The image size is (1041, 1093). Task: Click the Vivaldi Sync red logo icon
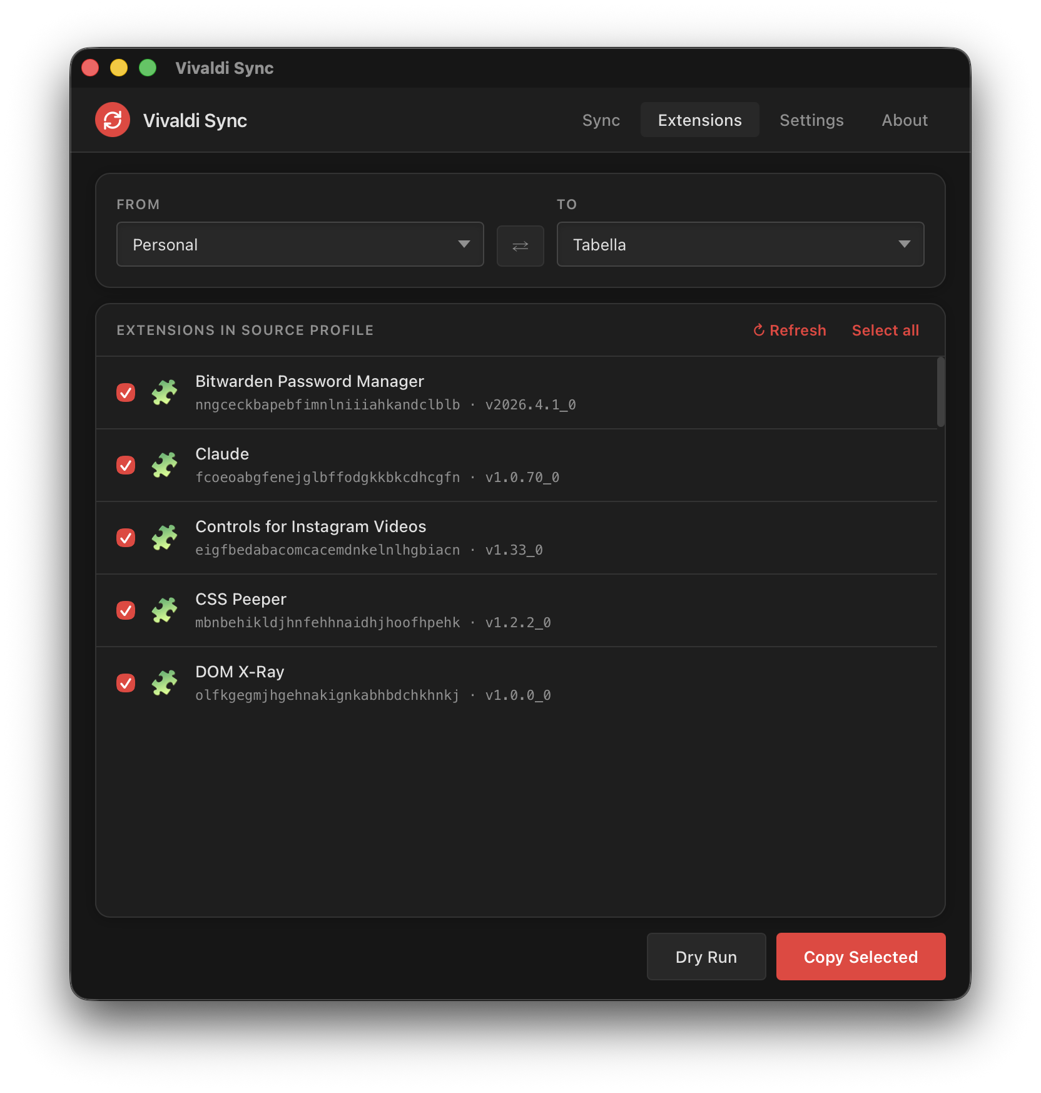113,120
